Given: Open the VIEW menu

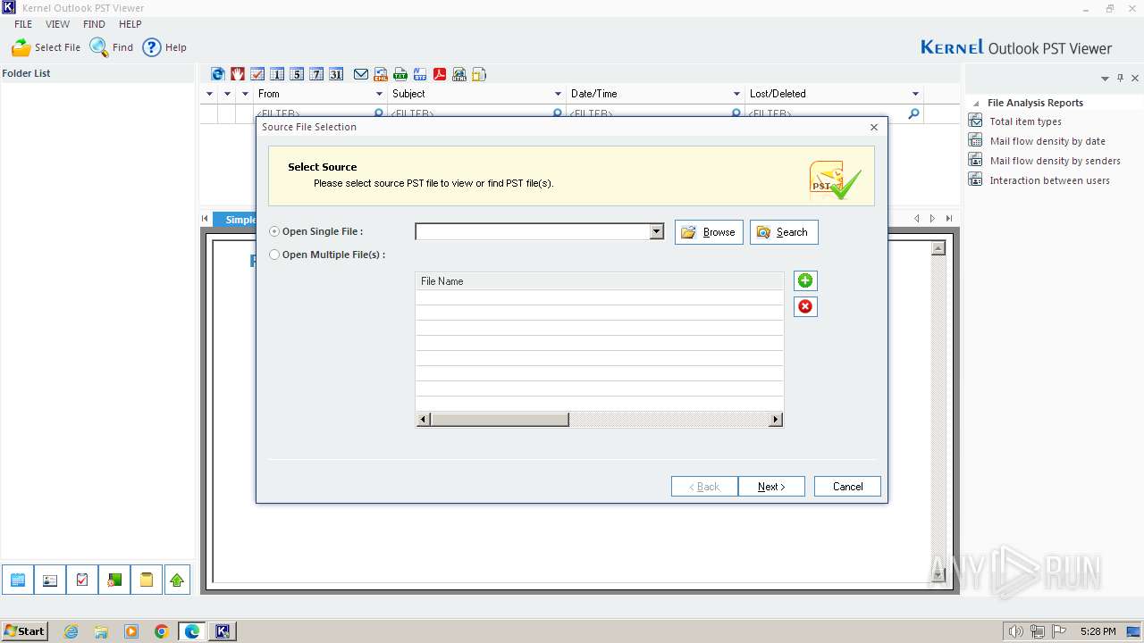Looking at the screenshot, I should 58,24.
